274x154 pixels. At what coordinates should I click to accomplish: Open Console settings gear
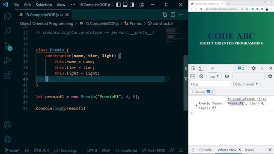tap(270, 76)
